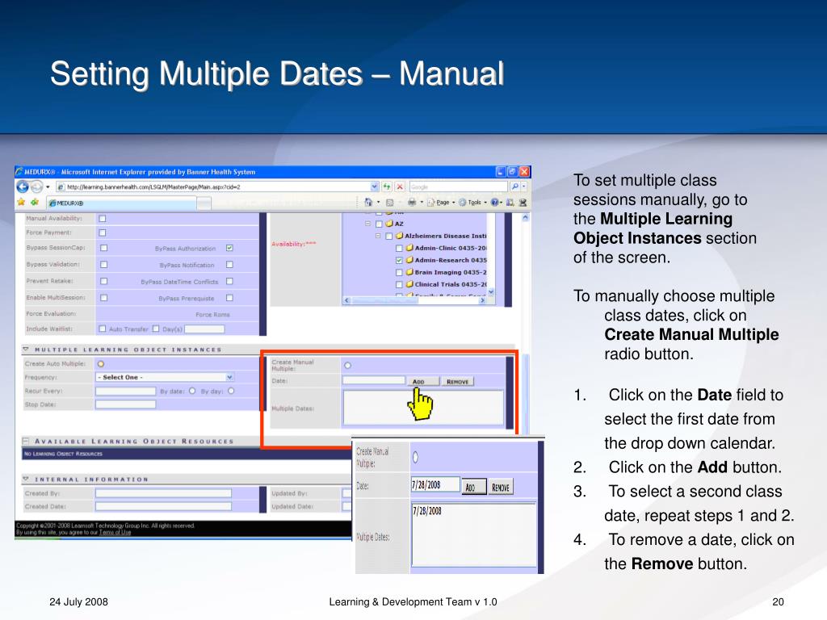Open search options dropdown next to magnifier
Viewport: 827px width, 620px height.
pos(523,186)
